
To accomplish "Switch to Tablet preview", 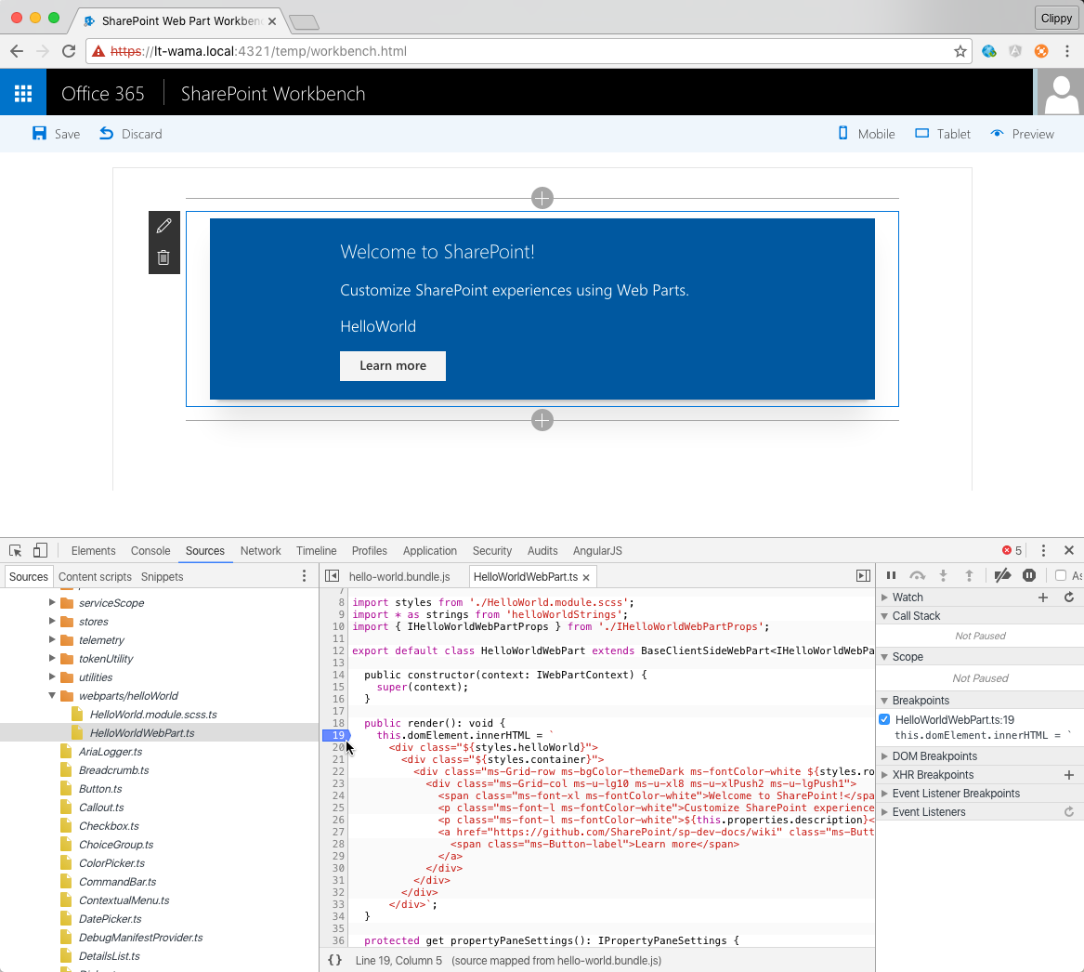I will (x=942, y=134).
